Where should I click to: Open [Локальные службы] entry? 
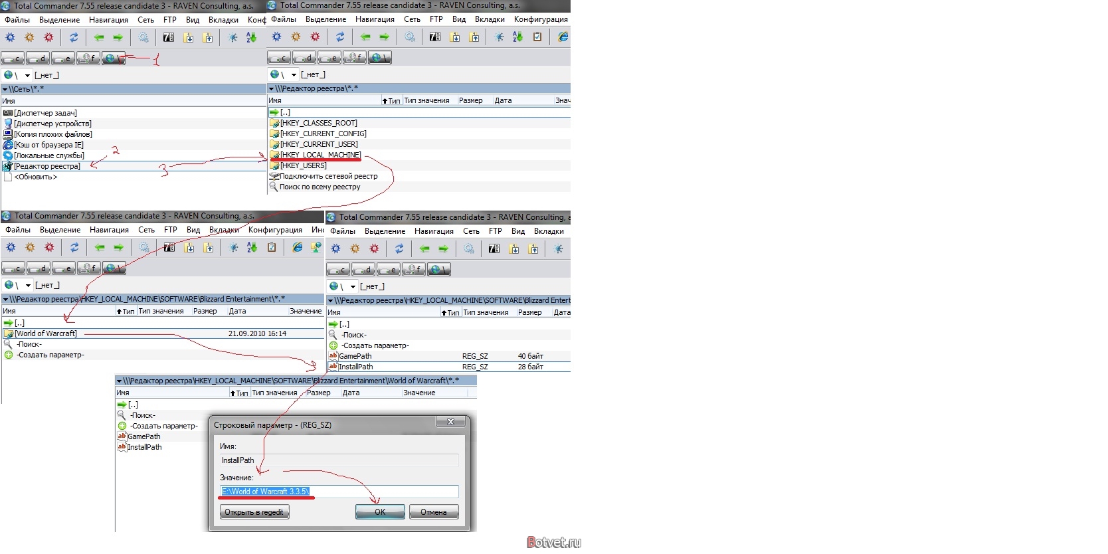point(49,155)
